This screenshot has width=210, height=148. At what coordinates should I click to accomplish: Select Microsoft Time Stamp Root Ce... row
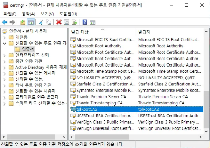coord(136,71)
